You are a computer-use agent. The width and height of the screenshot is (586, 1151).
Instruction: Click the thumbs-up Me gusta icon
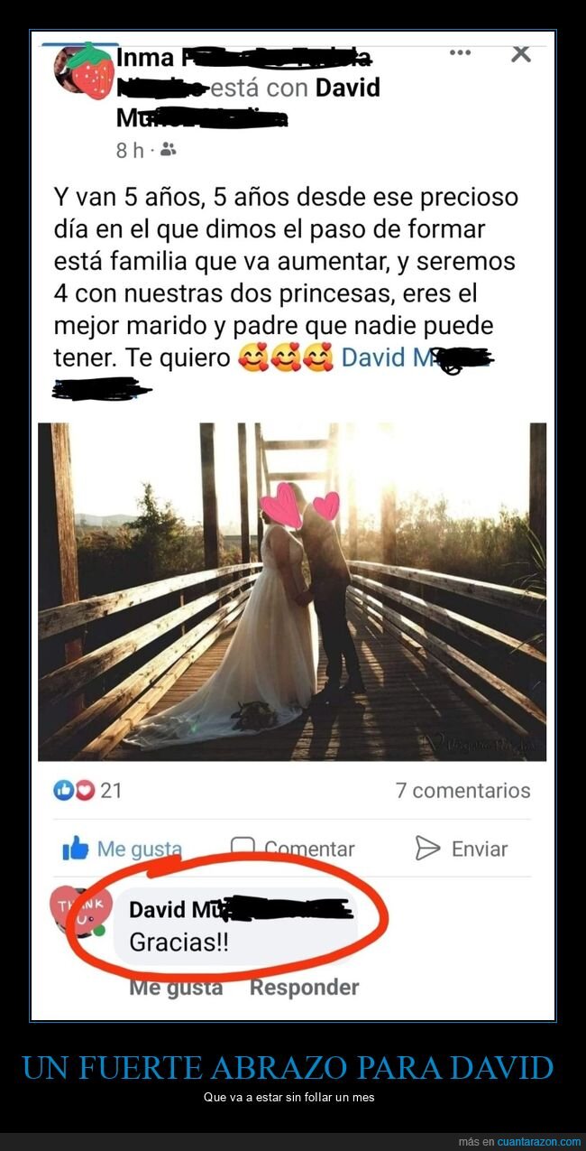76,849
